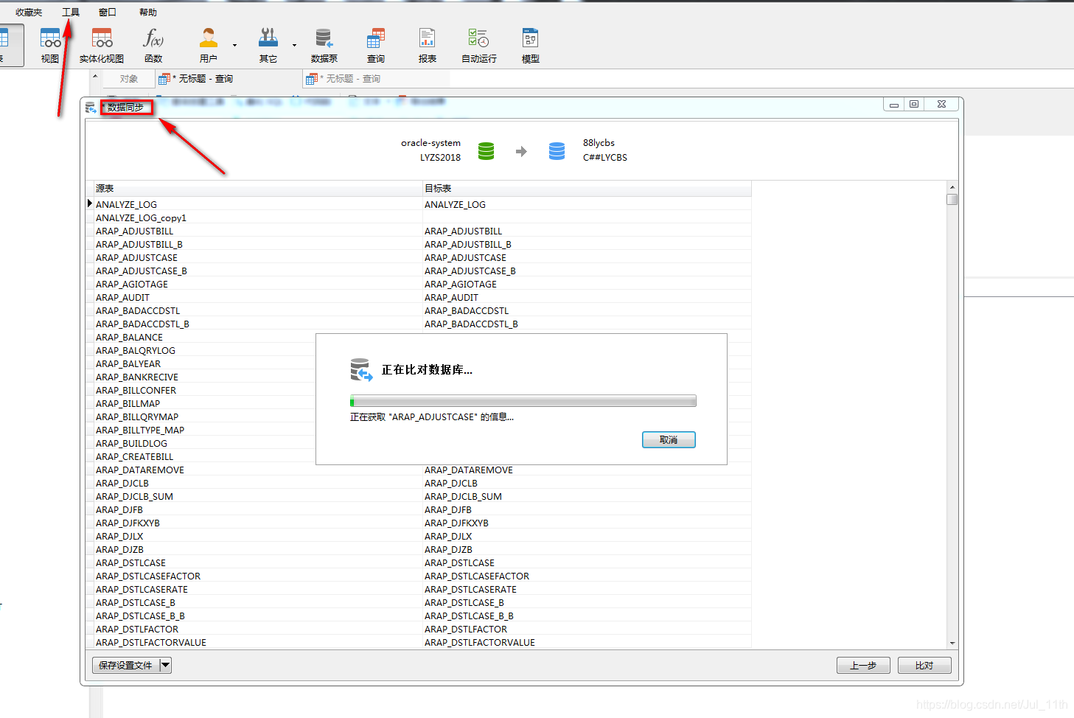Open the 用户 user icon

coord(209,46)
